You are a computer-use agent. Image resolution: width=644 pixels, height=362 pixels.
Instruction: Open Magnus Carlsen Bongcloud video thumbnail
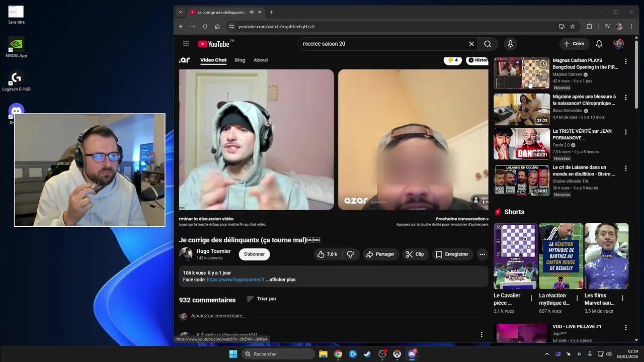pos(522,73)
